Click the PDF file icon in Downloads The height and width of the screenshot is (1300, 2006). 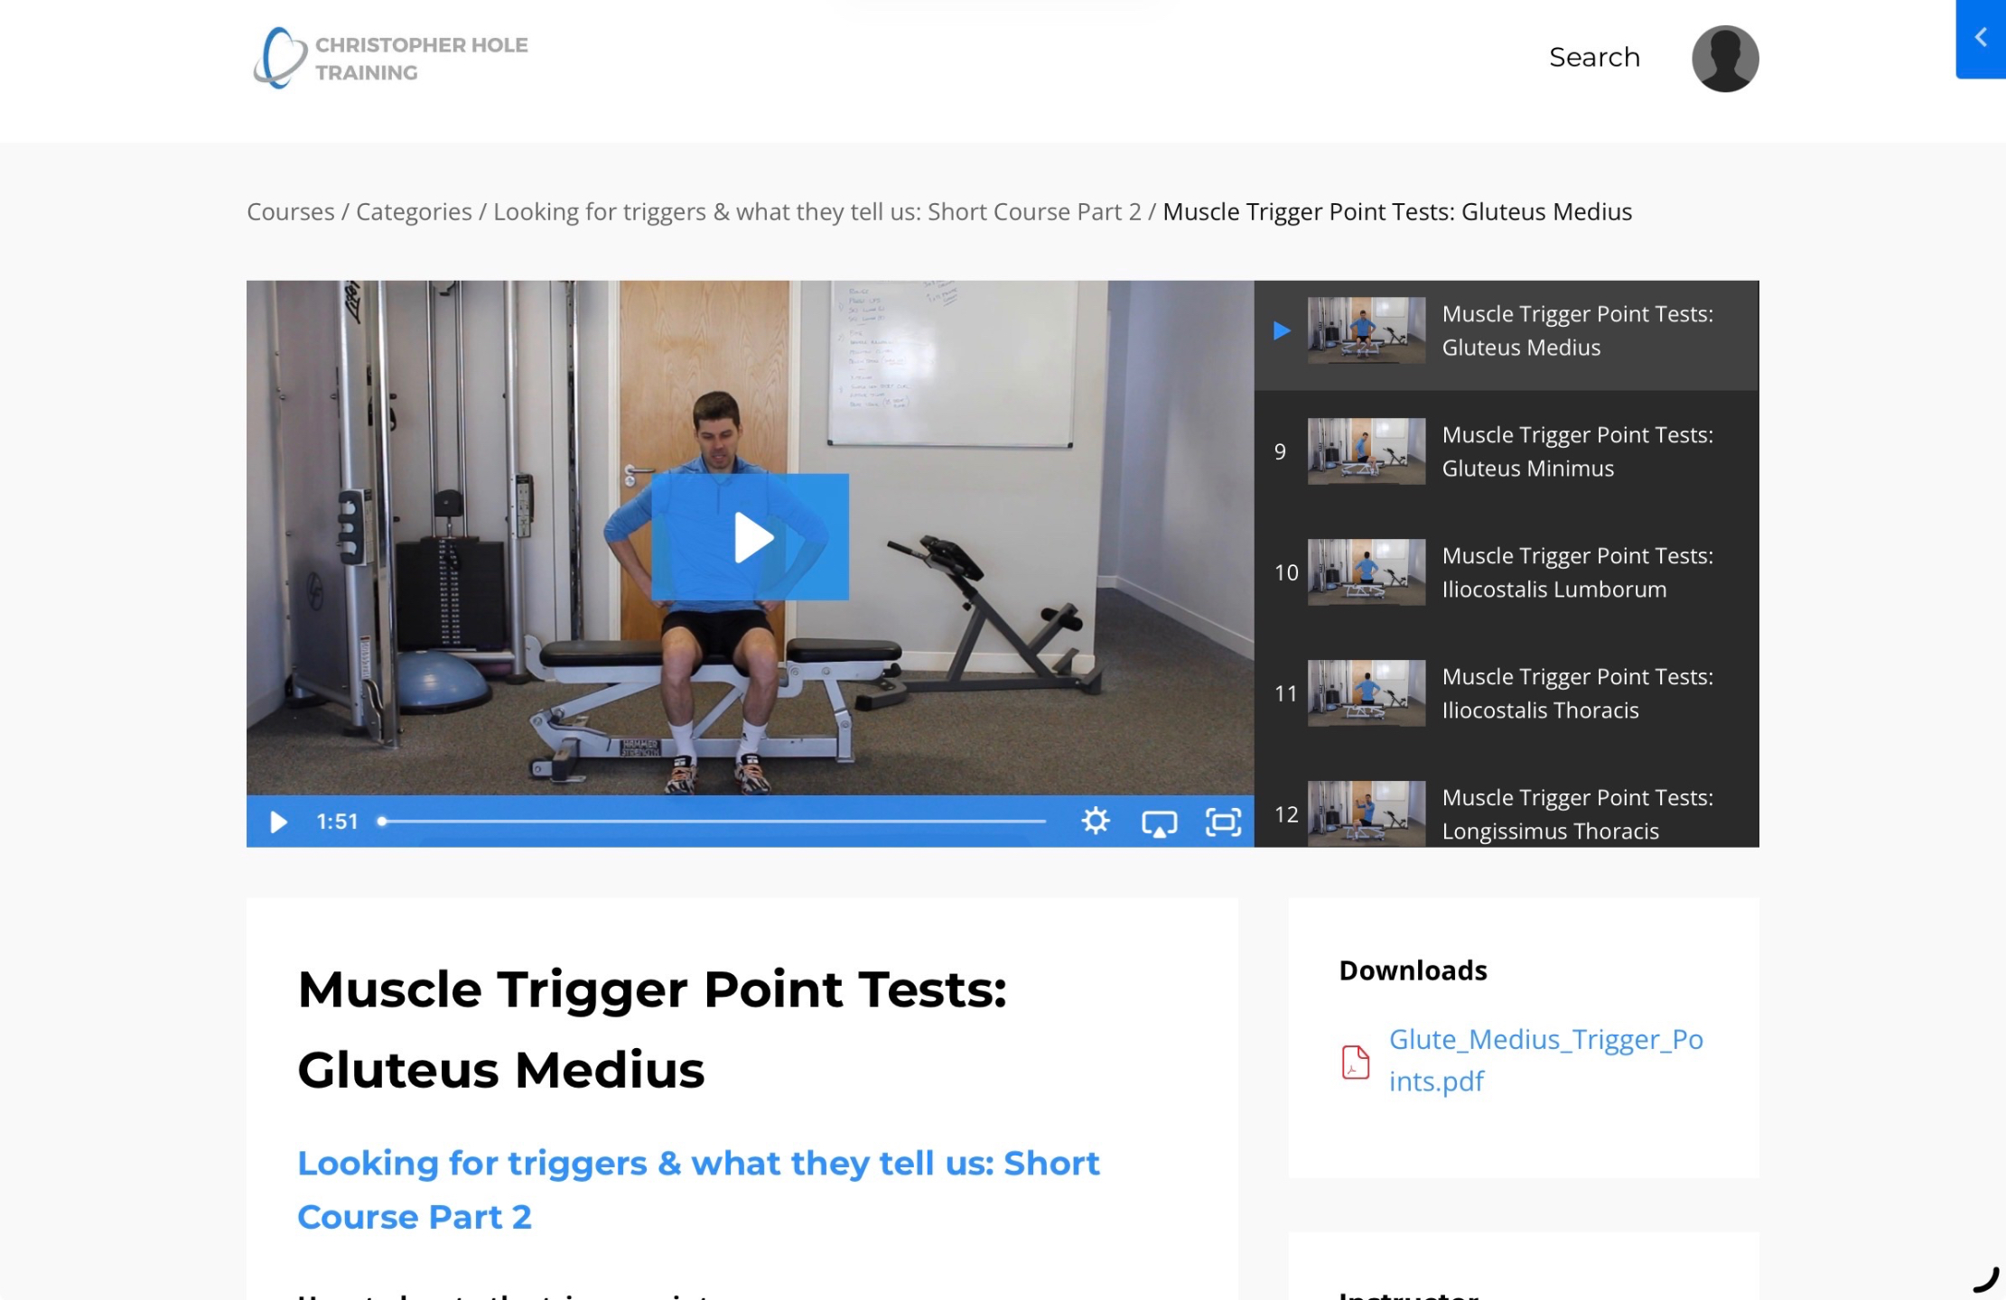pos(1356,1062)
